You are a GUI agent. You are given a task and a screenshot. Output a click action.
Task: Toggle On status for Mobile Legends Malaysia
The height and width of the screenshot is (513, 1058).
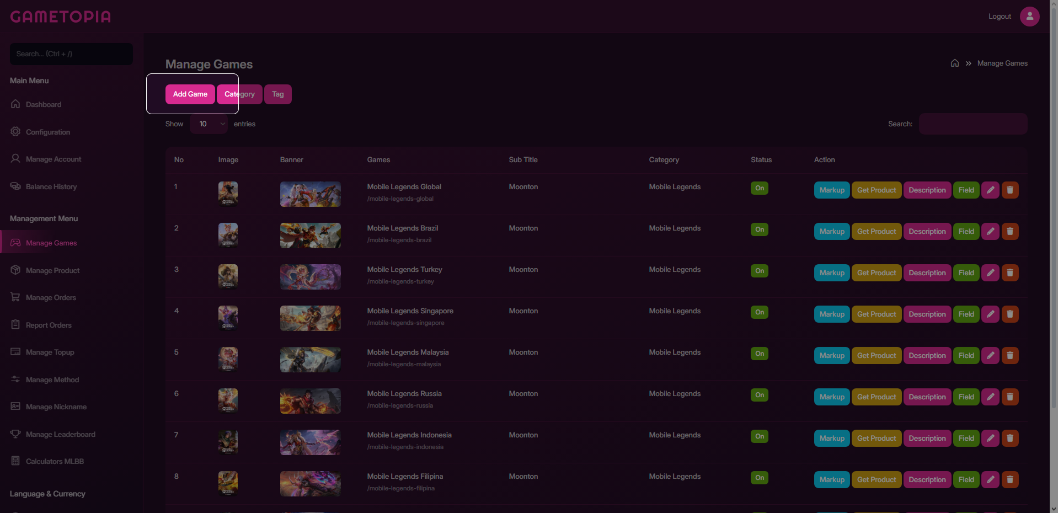click(x=760, y=354)
